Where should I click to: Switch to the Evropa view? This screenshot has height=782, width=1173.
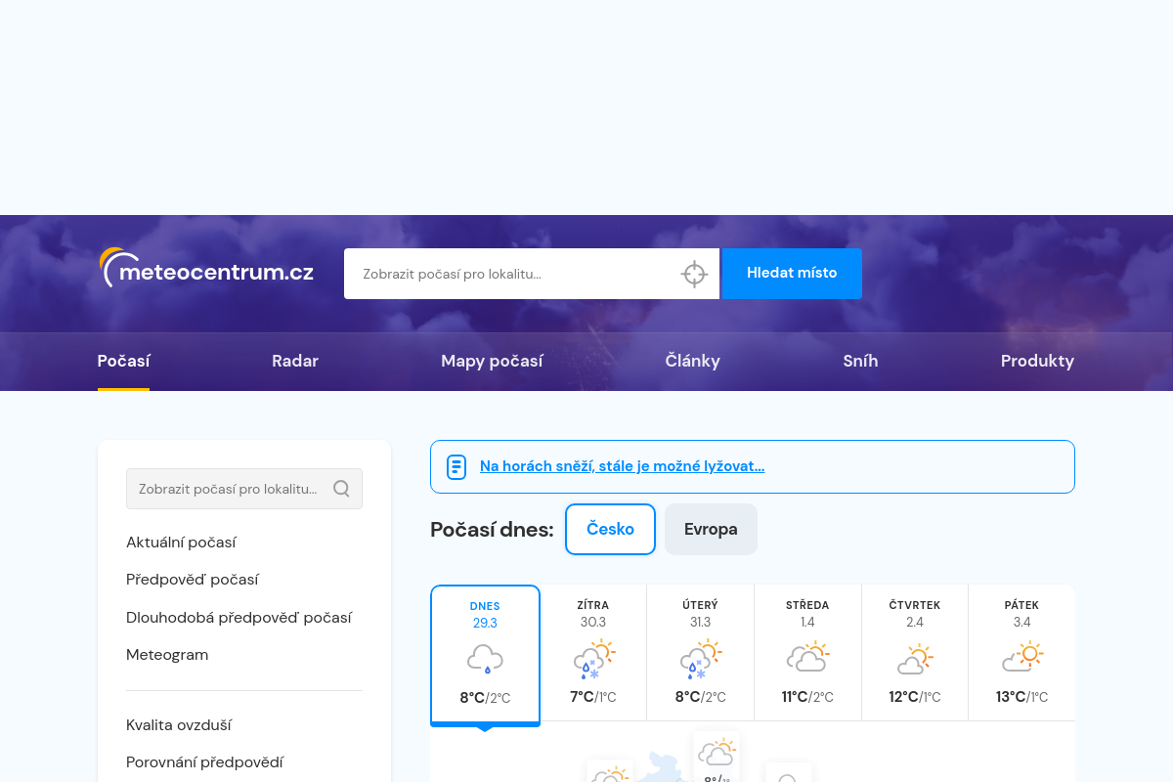point(711,529)
